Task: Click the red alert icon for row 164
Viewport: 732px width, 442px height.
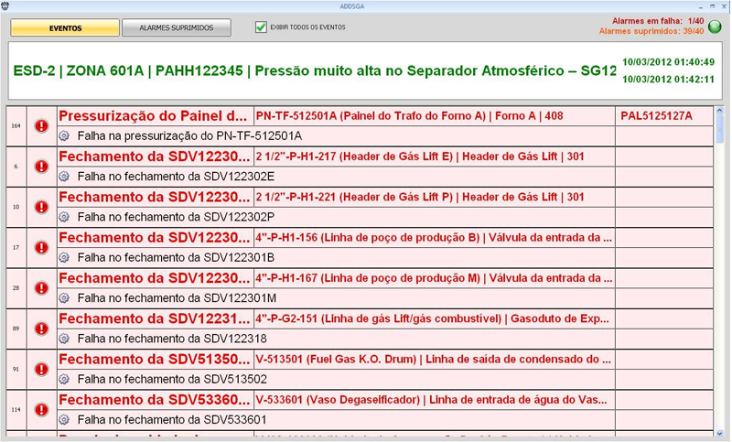Action: click(41, 125)
